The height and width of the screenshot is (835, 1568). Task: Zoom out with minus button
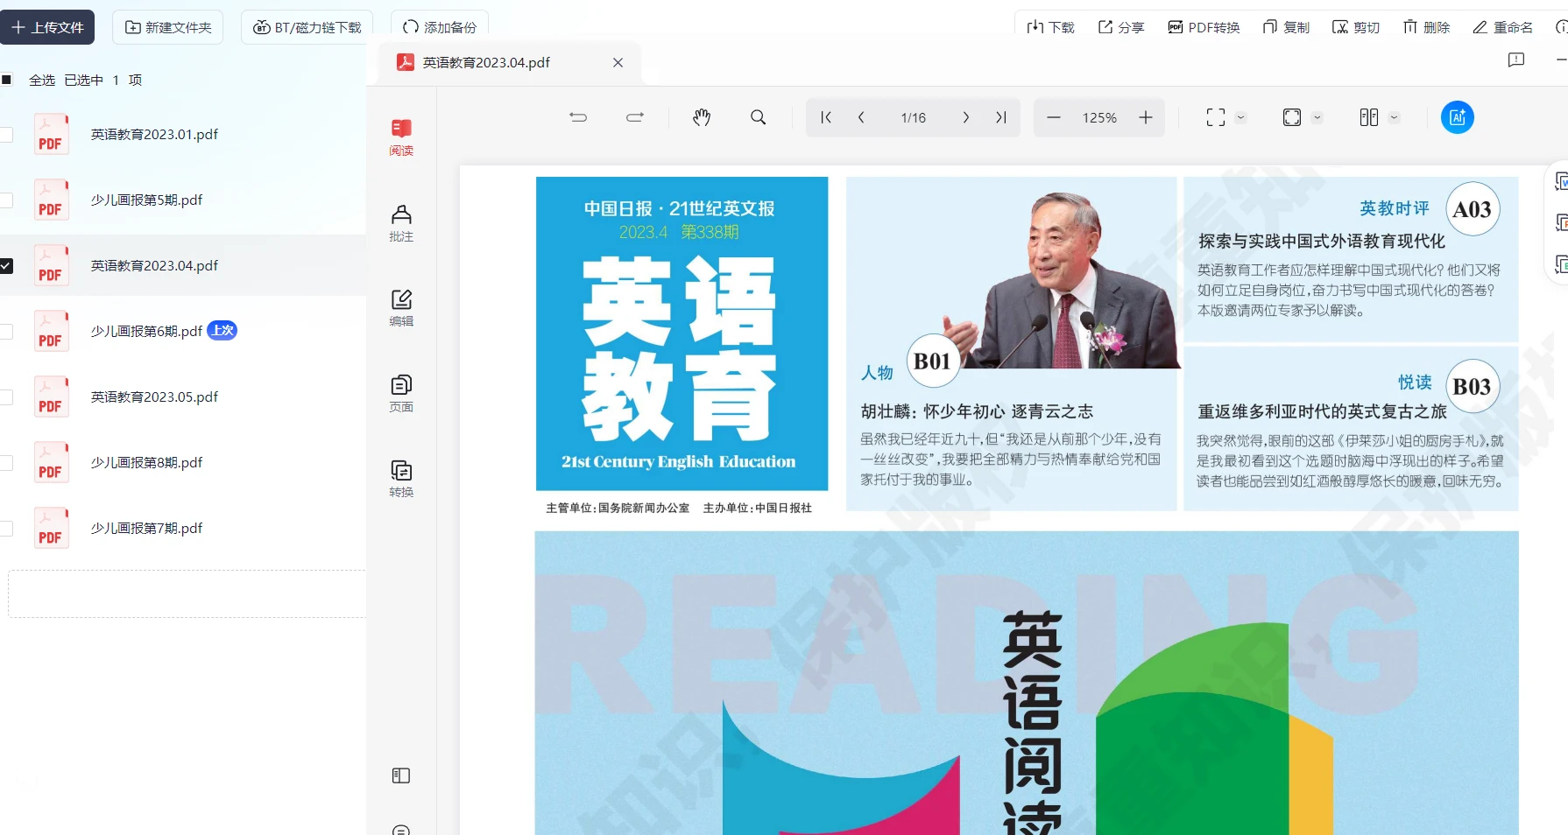(1054, 117)
